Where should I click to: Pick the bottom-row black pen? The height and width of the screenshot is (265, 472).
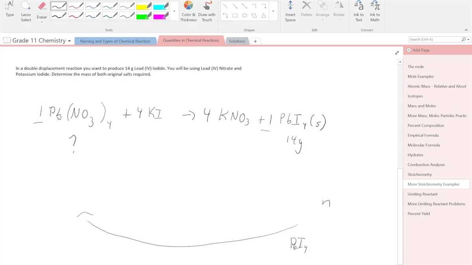[x=59, y=15]
